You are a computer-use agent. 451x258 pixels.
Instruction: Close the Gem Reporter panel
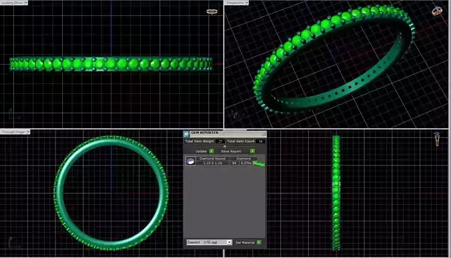tap(264, 134)
